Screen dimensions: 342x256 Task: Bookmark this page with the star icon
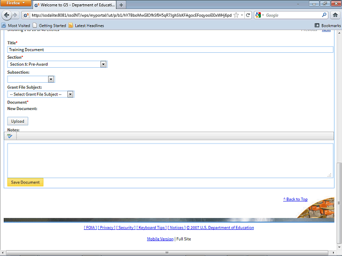tap(236, 15)
